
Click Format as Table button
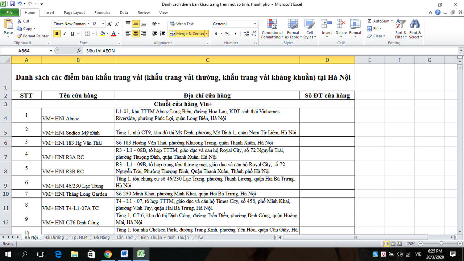click(293, 29)
